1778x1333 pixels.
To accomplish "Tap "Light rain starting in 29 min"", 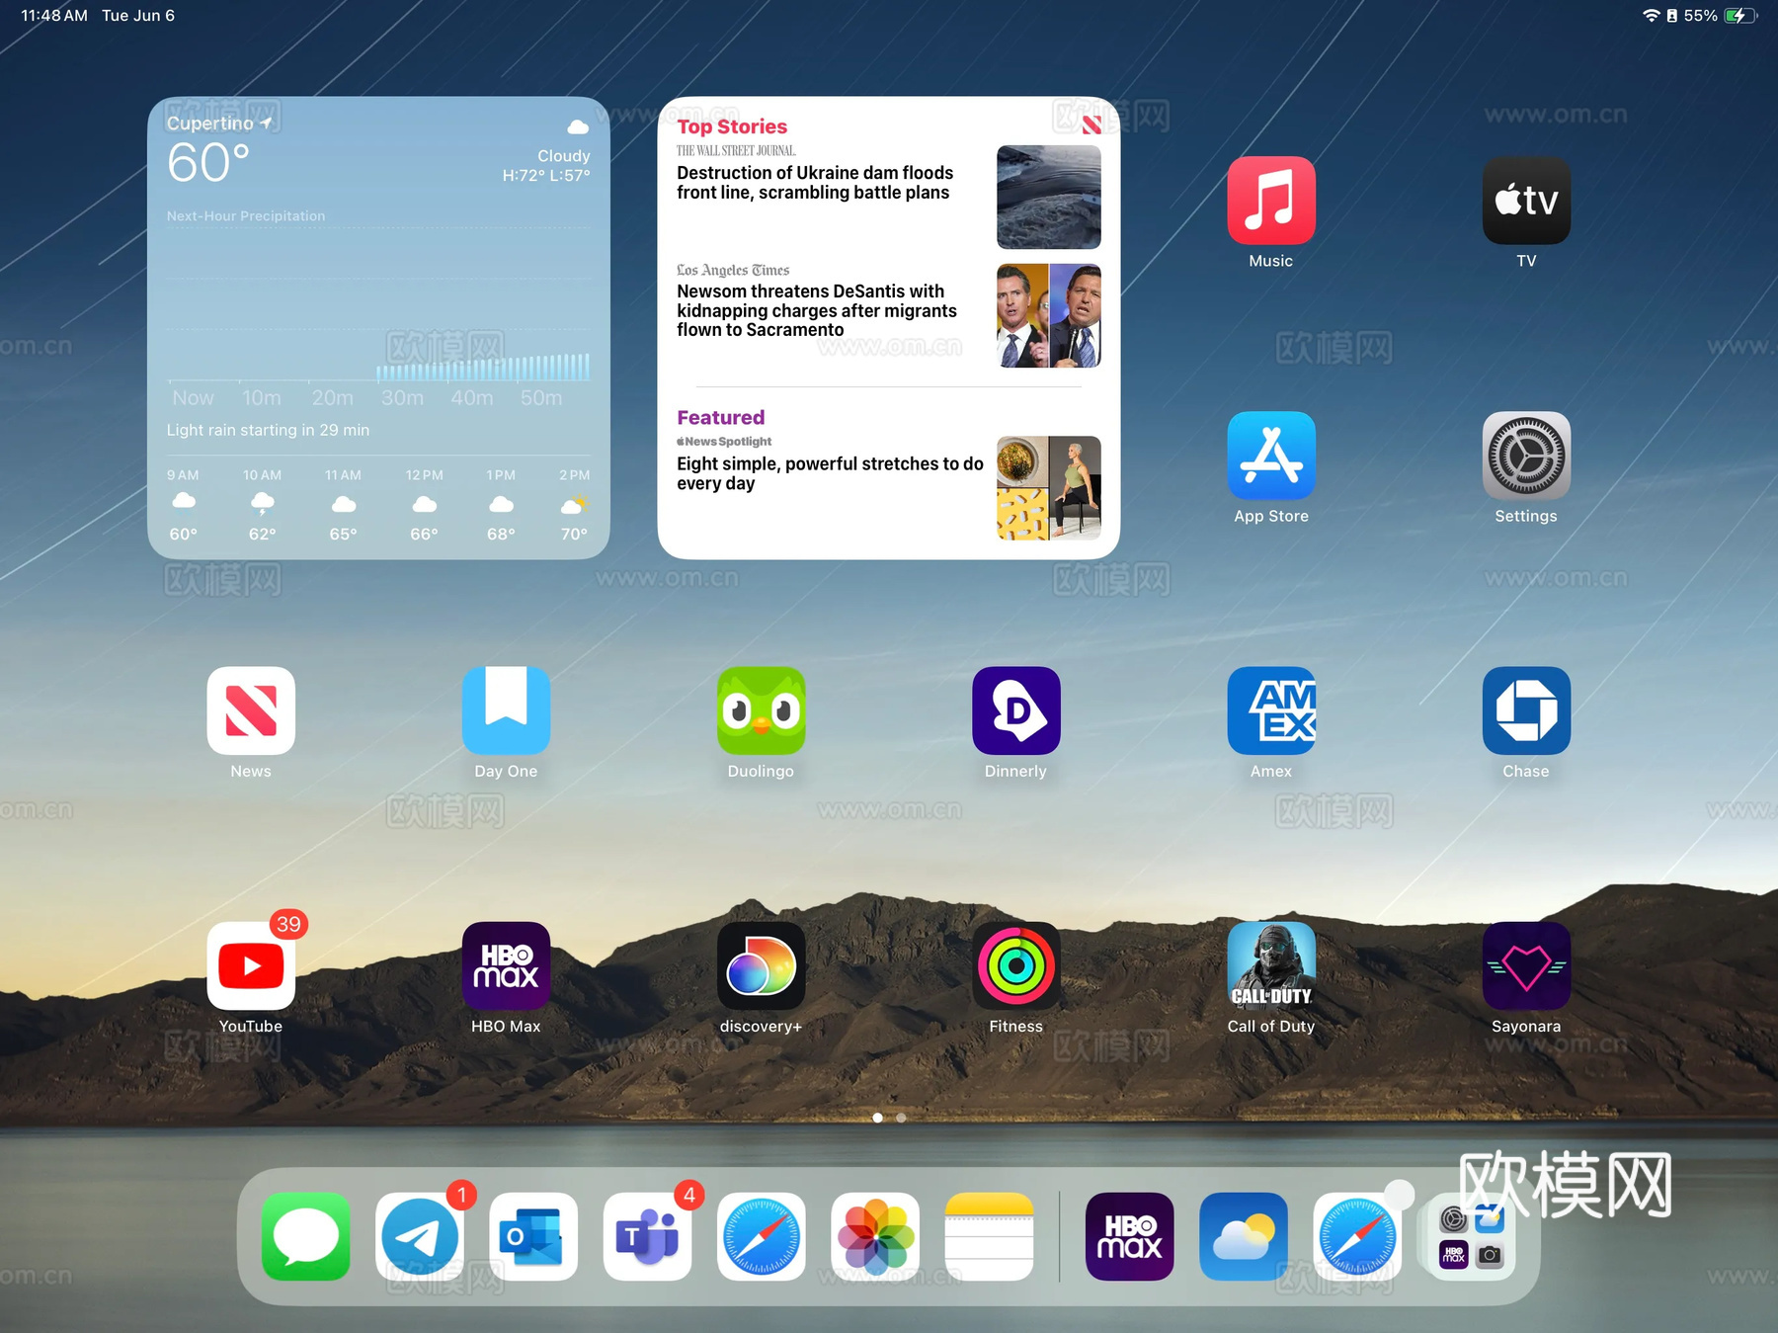I will (268, 430).
